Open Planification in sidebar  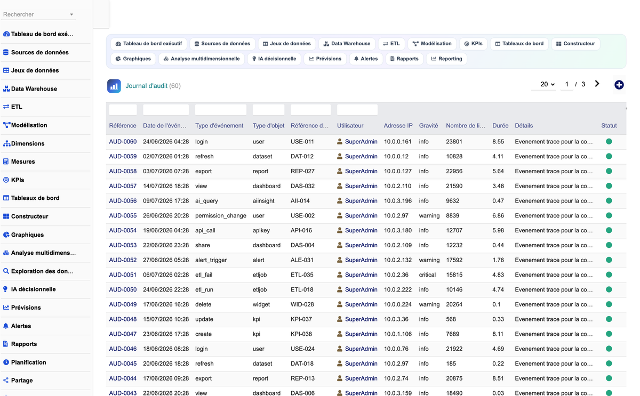(x=25, y=362)
